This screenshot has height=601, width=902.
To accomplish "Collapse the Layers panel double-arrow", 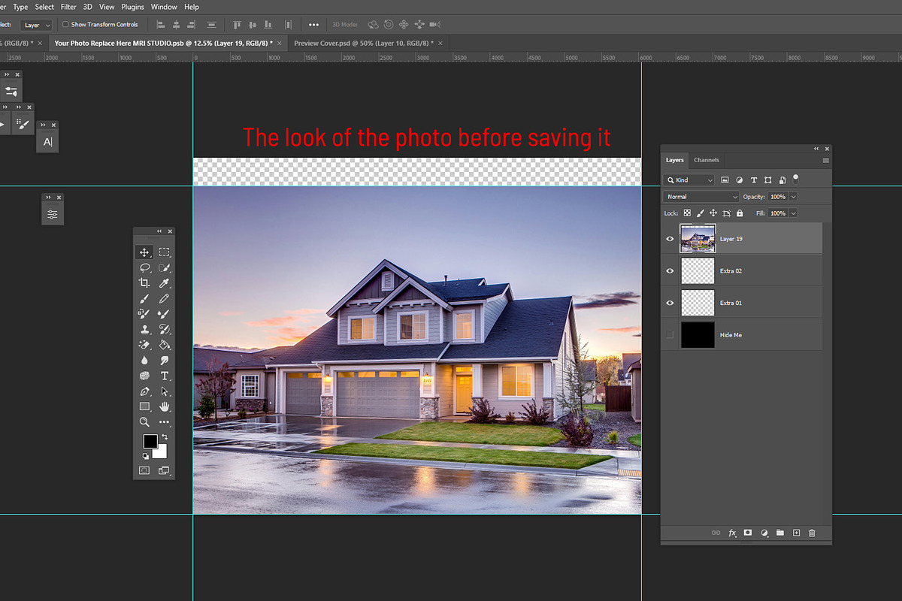I will click(x=816, y=149).
